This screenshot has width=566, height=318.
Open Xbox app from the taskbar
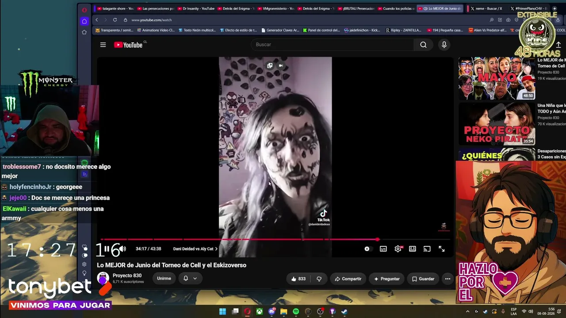tap(260, 311)
